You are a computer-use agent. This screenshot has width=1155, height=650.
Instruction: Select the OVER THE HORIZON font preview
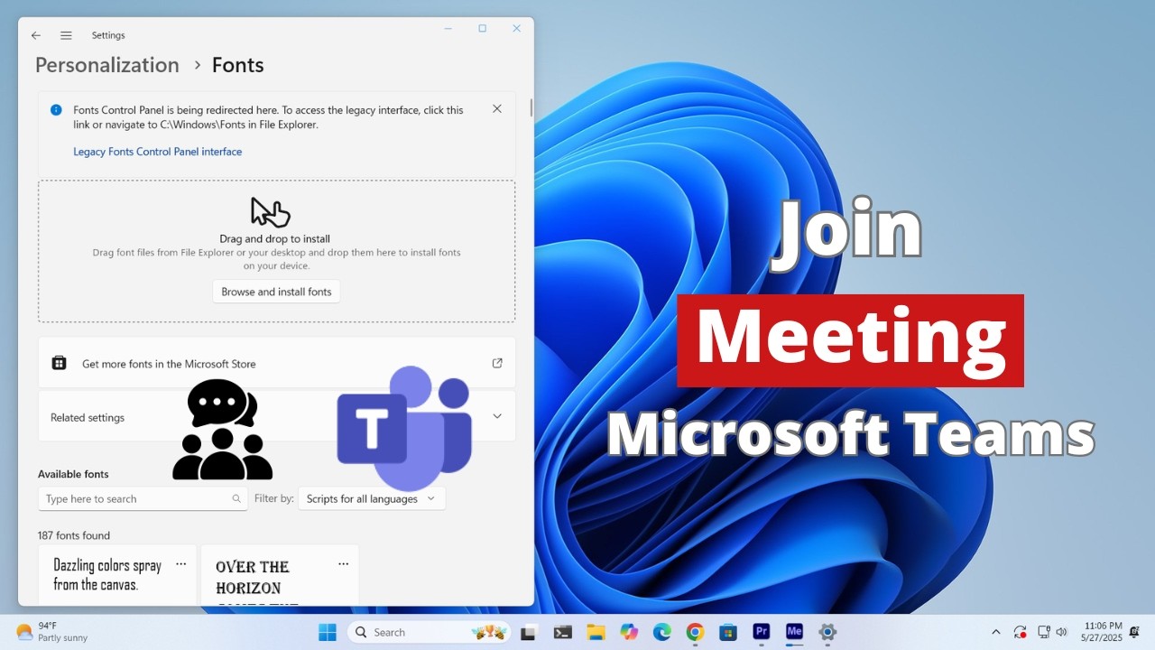click(280, 575)
